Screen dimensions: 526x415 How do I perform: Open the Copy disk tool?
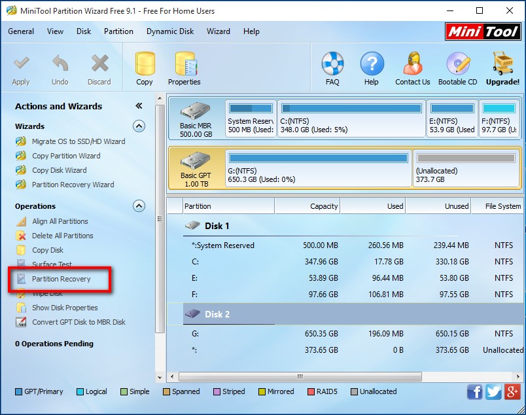pyautogui.click(x=145, y=64)
